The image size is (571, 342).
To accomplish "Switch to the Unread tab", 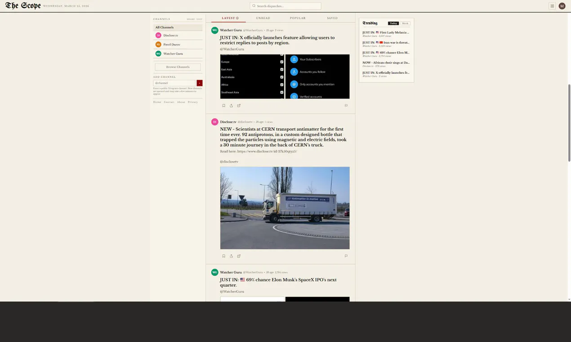I will pos(263,18).
